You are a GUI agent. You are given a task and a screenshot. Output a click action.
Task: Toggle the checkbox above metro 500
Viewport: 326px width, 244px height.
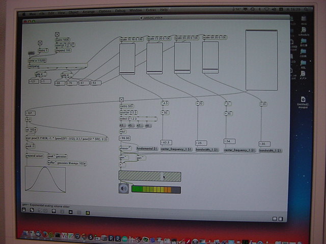click(121, 100)
